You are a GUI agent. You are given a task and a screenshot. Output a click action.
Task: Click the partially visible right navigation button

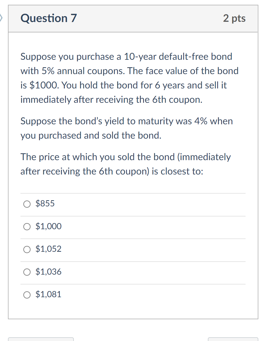233,339
